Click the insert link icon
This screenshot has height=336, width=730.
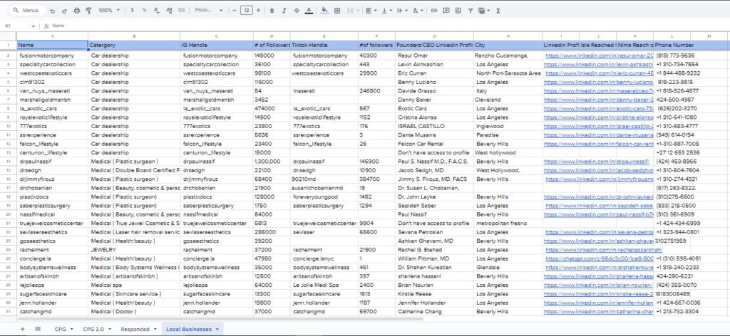pos(434,10)
